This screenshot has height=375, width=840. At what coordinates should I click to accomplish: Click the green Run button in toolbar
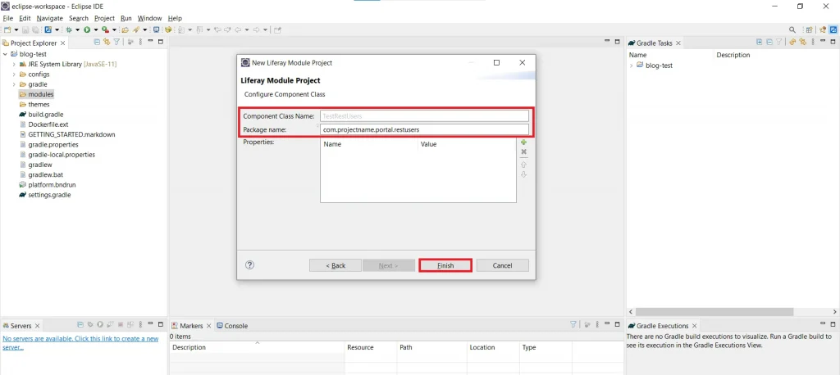click(87, 30)
